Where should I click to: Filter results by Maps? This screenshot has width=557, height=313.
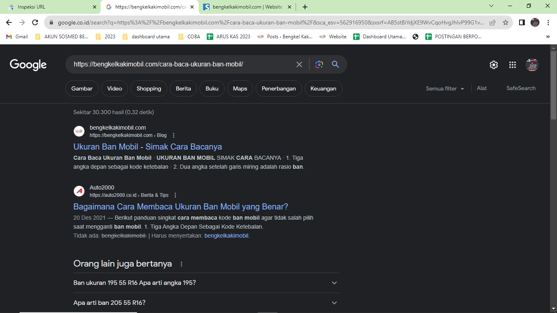point(240,88)
